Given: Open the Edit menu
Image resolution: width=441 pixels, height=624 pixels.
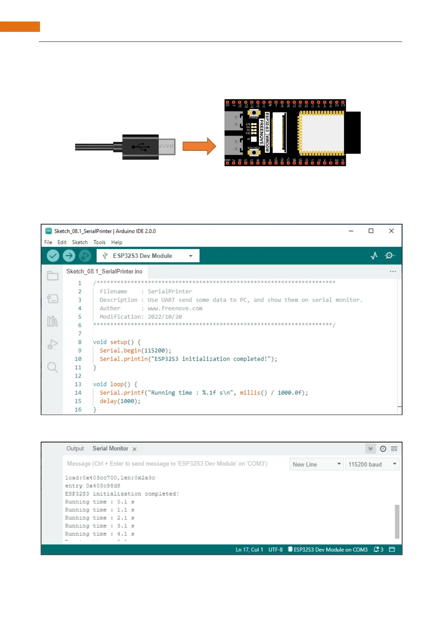Looking at the screenshot, I should tap(62, 242).
